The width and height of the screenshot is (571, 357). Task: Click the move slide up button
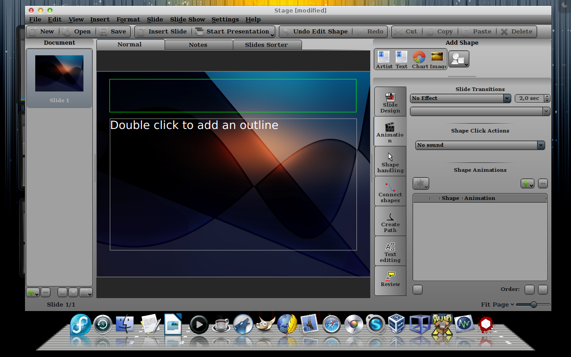pyautogui.click(x=62, y=293)
